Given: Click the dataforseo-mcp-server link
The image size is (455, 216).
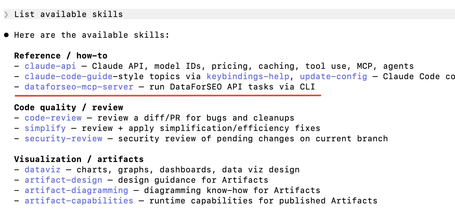Looking at the screenshot, I should [79, 87].
